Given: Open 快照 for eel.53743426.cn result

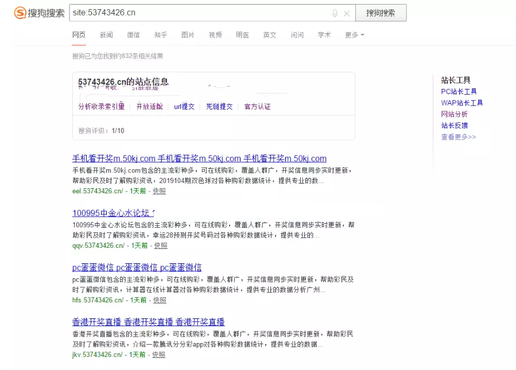Looking at the screenshot, I should (x=159, y=191).
